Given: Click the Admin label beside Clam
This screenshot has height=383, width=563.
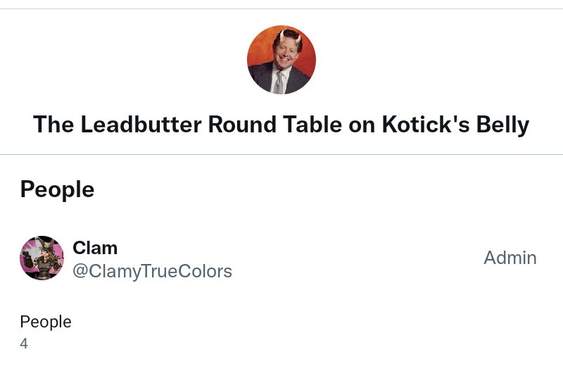Looking at the screenshot, I should (510, 258).
